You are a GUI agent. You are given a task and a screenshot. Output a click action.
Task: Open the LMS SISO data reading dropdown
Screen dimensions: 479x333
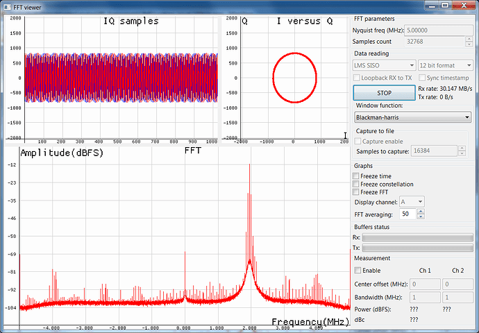tap(384, 65)
